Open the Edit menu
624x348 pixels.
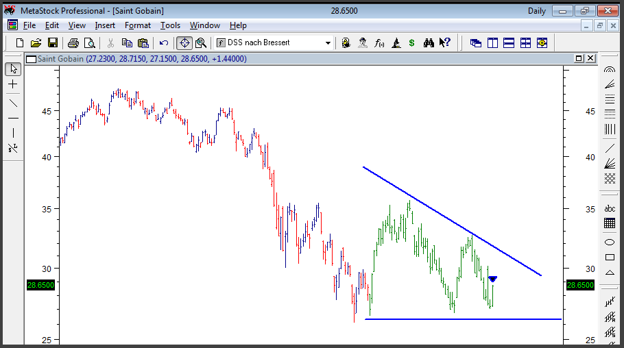point(51,25)
